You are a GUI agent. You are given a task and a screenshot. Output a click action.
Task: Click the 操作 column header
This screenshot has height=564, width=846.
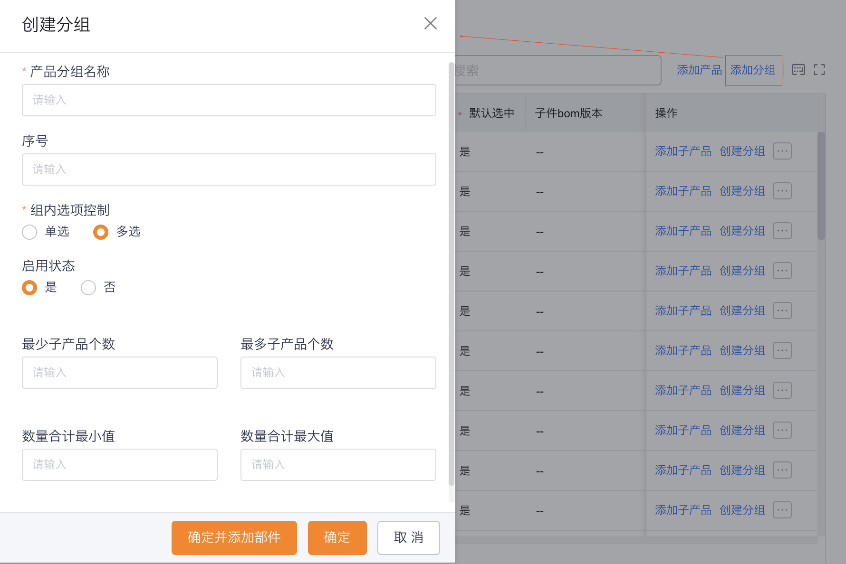tap(666, 113)
